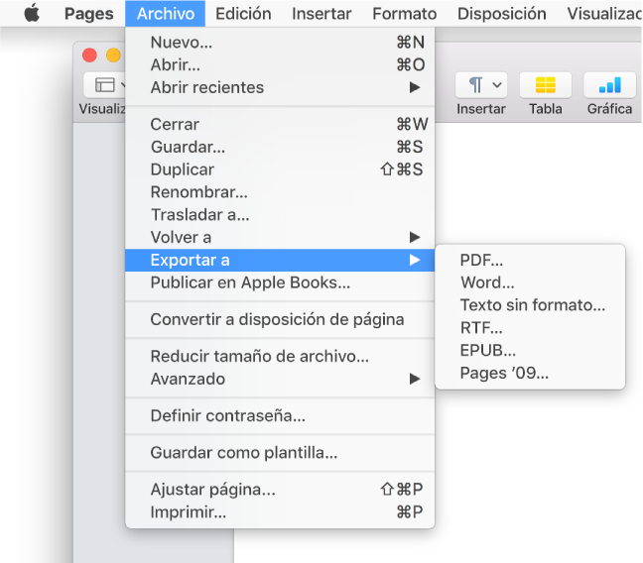Choose Guardar como plantilla...
Viewport: 643px width, 563px height.
click(x=280, y=452)
